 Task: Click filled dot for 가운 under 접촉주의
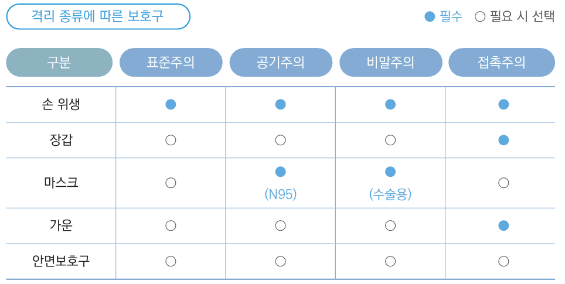click(503, 225)
